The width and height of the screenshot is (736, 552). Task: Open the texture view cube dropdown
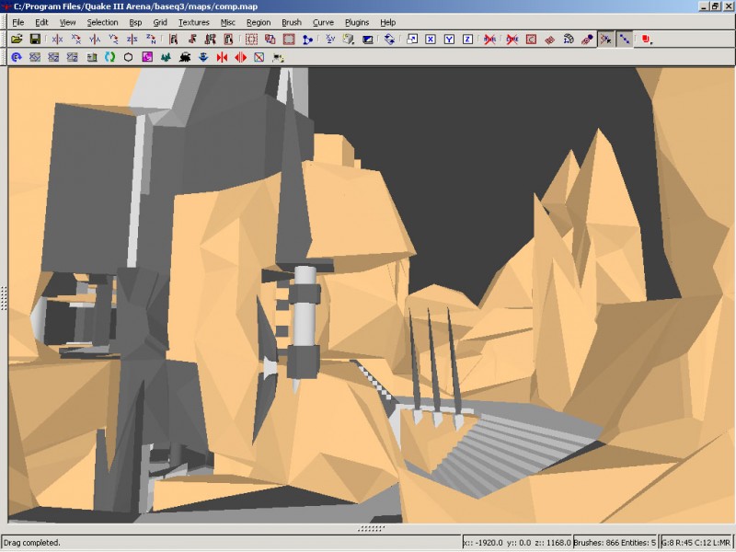point(349,39)
